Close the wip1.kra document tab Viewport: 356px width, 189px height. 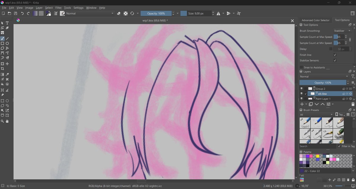point(292,21)
